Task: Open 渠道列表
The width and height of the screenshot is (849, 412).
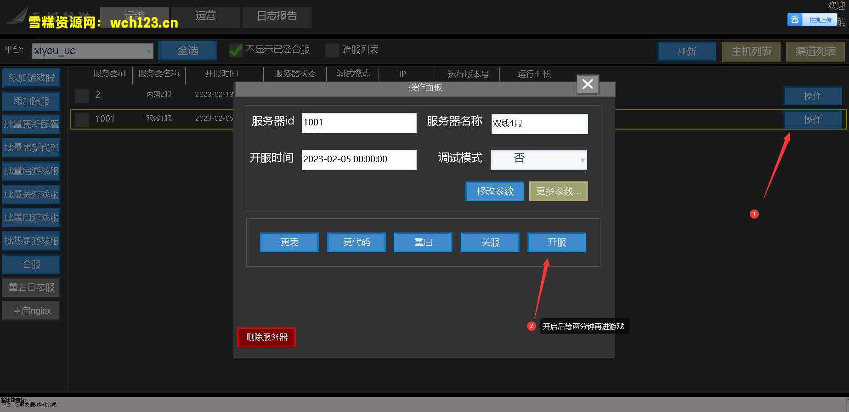Action: click(815, 51)
